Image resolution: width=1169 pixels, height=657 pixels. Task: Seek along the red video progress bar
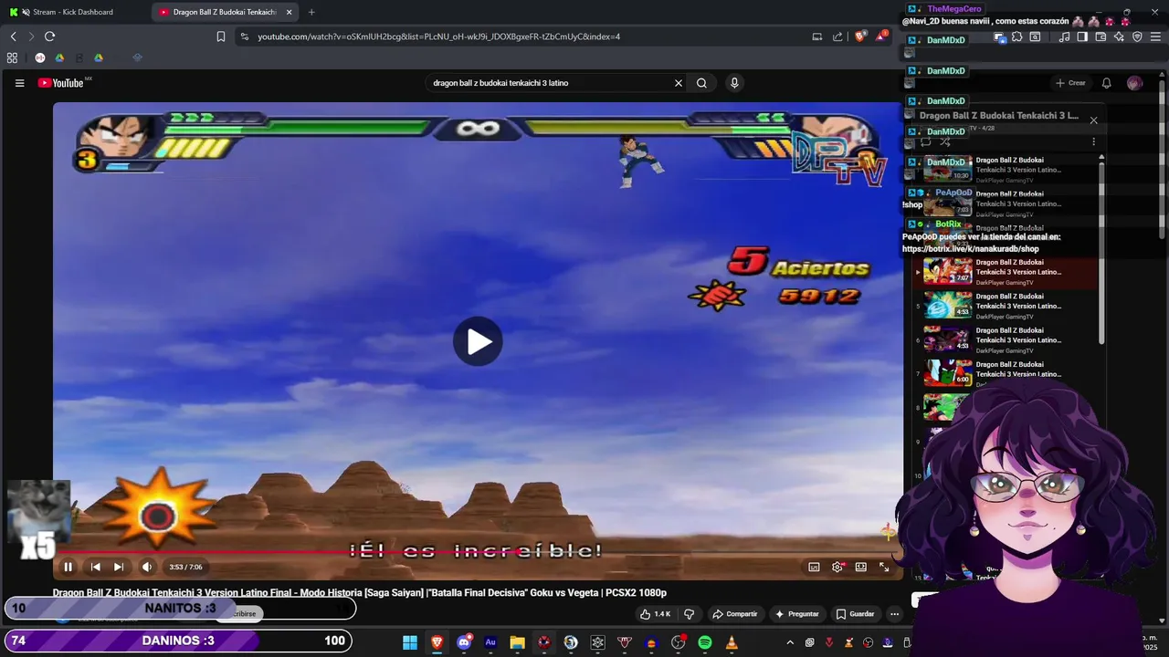[x=478, y=552]
